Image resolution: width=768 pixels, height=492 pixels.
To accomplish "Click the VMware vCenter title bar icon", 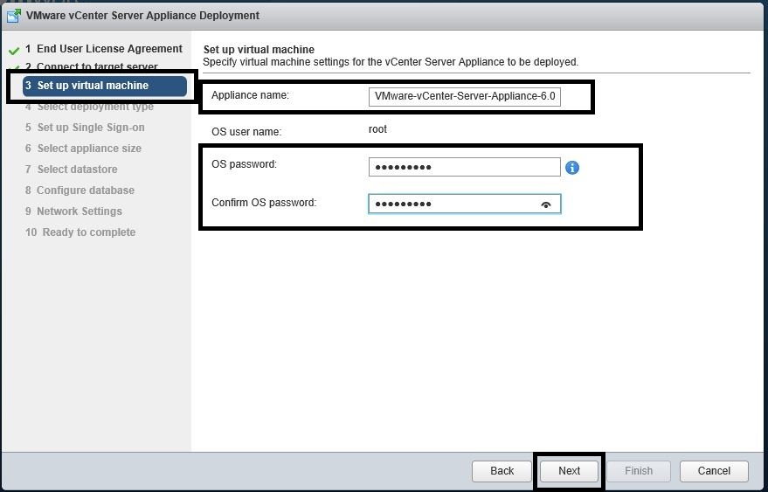I will coord(15,15).
